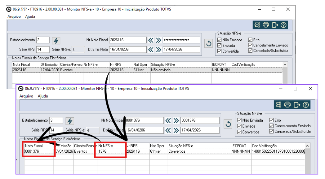Click Série RPS field in back window
Screen dimensions: 325x179
(x=43, y=50)
